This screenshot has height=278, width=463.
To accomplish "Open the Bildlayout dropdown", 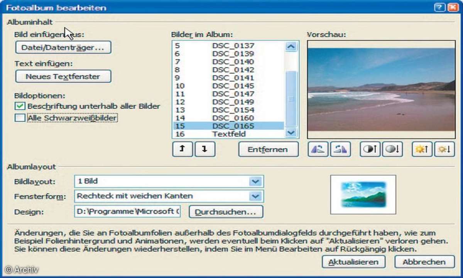I will [x=255, y=181].
